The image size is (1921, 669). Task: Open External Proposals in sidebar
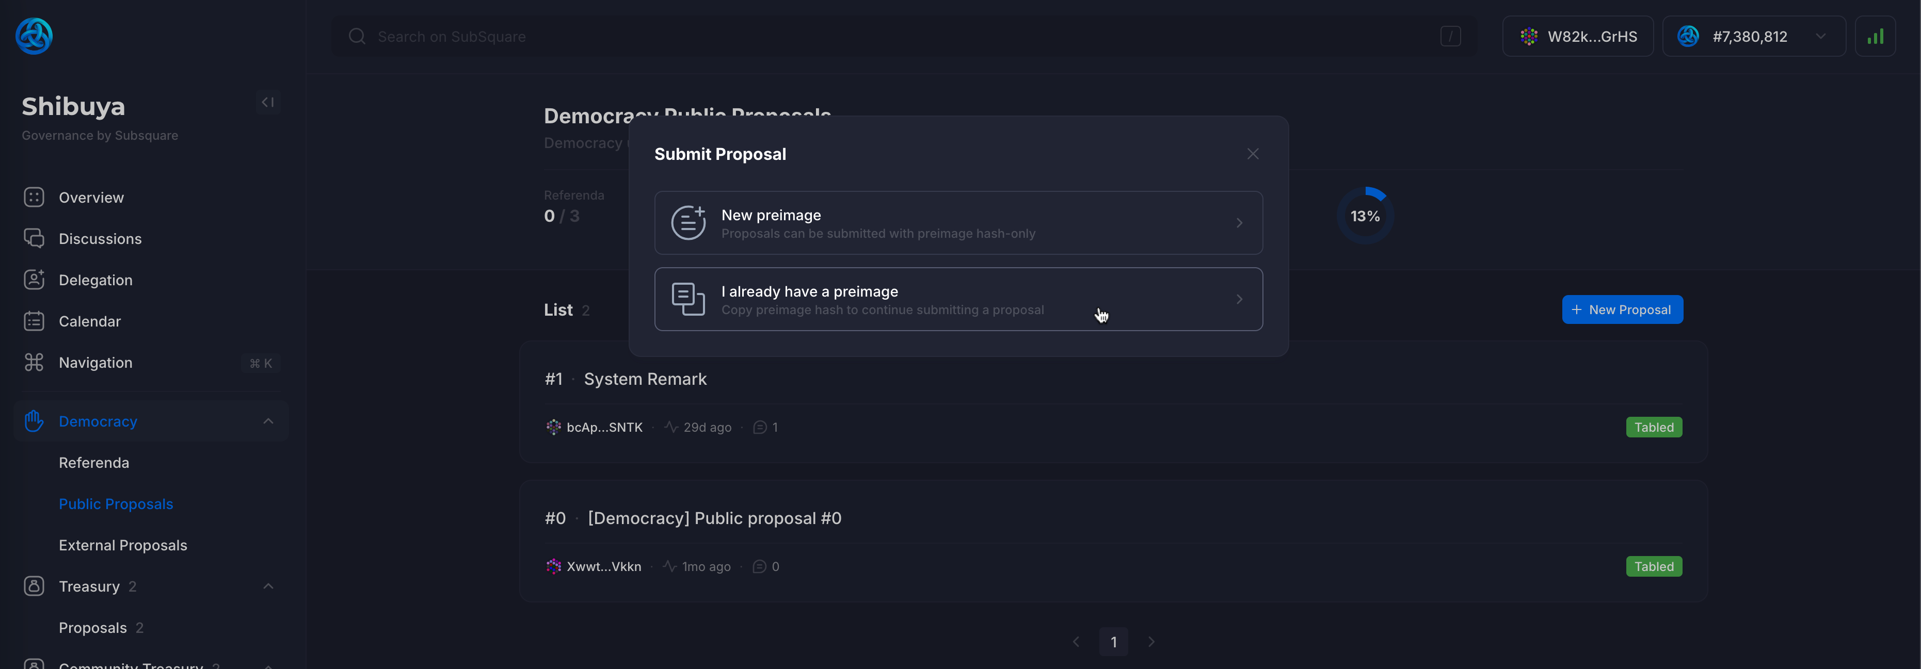pyautogui.click(x=123, y=545)
